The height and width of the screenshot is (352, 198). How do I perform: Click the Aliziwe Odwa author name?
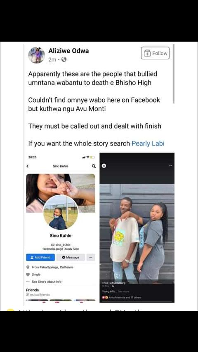68,51
